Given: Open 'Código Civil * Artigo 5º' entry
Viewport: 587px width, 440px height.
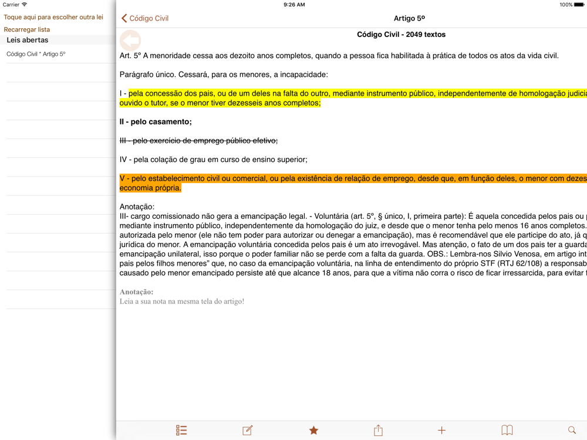Looking at the screenshot, I should point(36,54).
